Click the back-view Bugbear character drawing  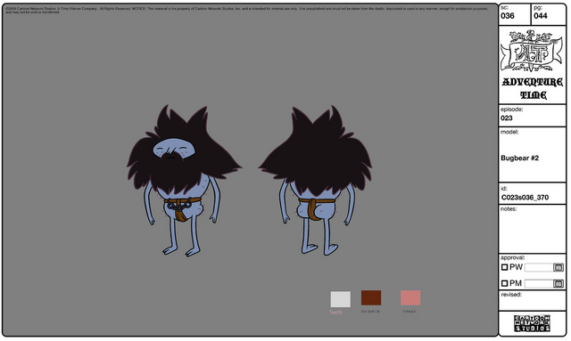pyautogui.click(x=315, y=181)
